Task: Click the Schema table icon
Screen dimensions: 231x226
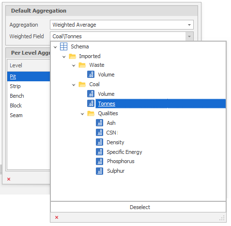Action: [63, 46]
